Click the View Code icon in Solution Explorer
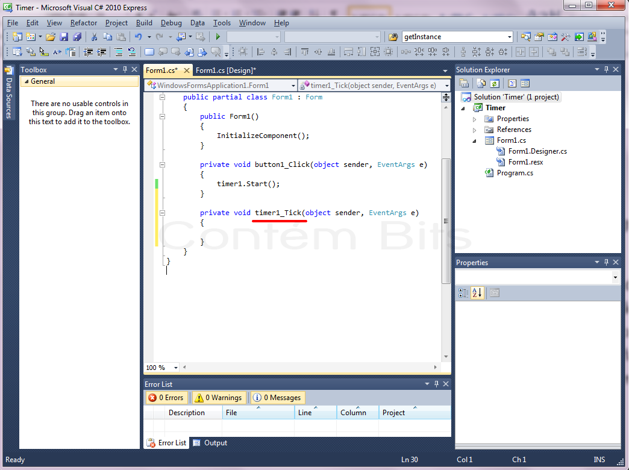Image resolution: width=629 pixels, height=470 pixels. pyautogui.click(x=512, y=84)
